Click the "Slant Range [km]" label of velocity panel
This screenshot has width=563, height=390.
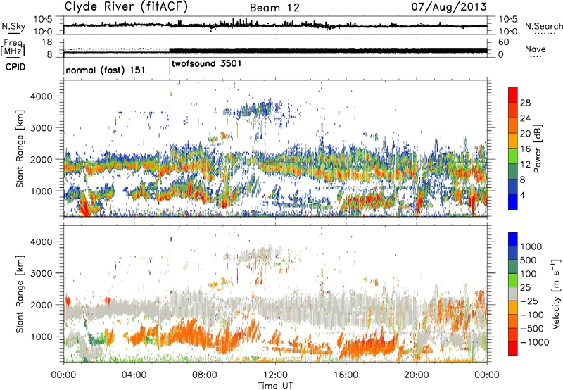[20, 294]
